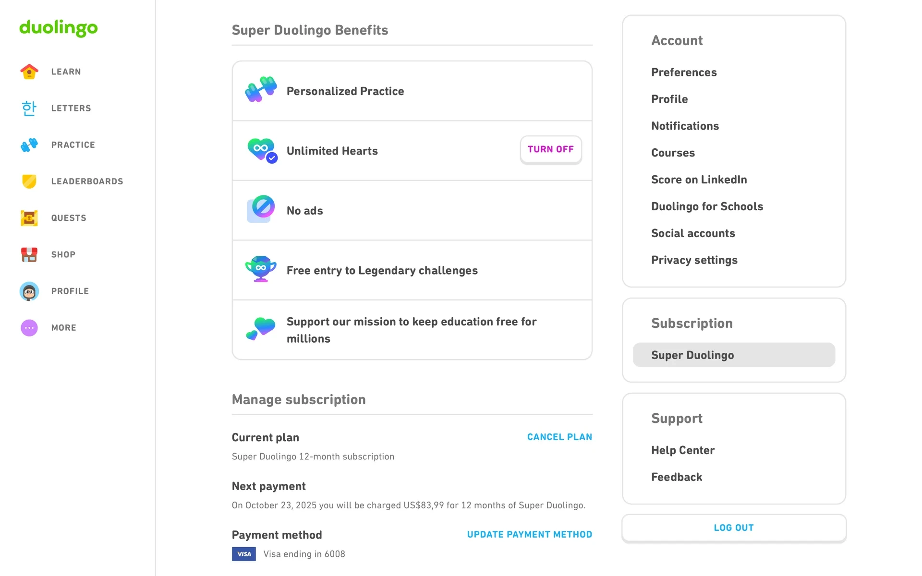Open Social accounts settings
Image resolution: width=922 pixels, height=576 pixels.
[693, 234]
